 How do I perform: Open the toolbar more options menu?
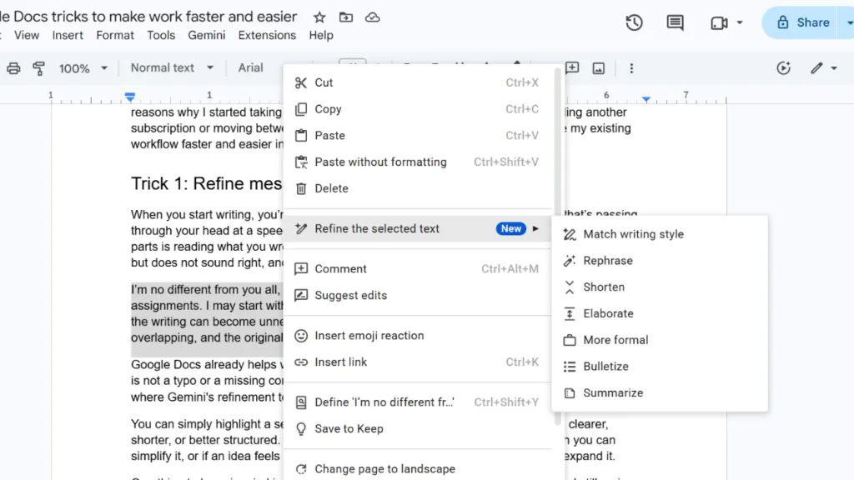coord(631,68)
